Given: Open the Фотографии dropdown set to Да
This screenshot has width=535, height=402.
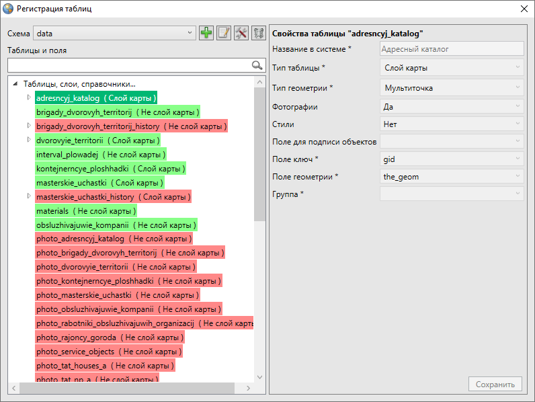Looking at the screenshot, I should click(x=452, y=106).
